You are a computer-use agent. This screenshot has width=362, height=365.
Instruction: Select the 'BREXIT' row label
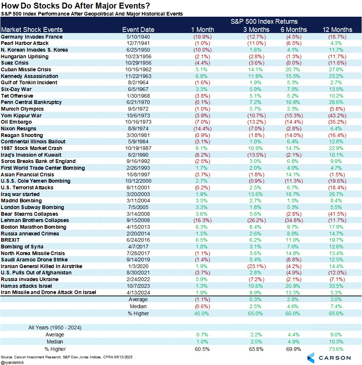[x=10, y=240]
